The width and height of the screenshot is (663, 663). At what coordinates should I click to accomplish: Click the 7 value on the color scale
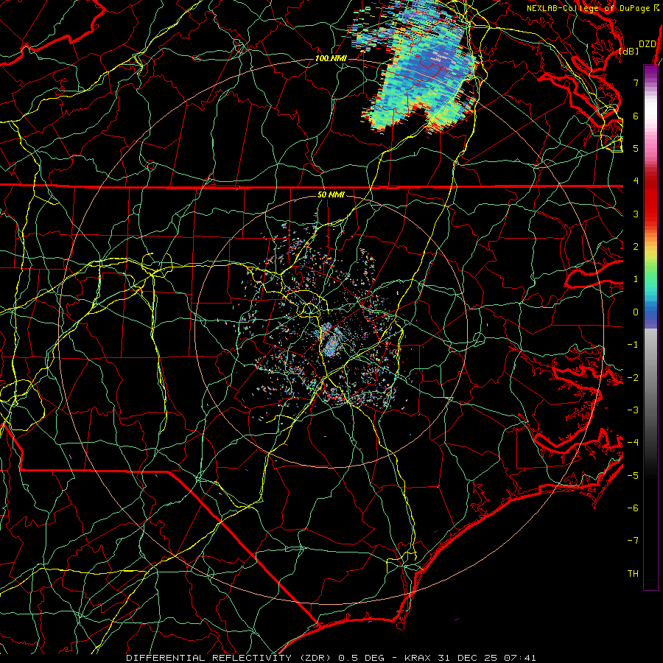point(636,83)
